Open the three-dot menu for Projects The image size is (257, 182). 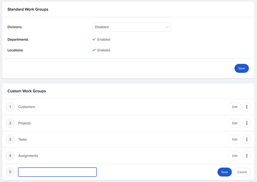point(247,123)
